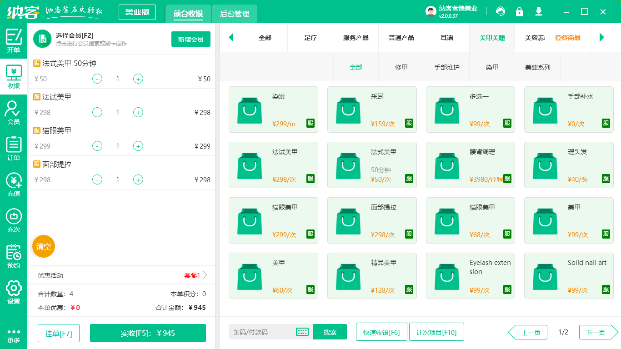Click the orange 清空 clear button
The height and width of the screenshot is (349, 621).
pyautogui.click(x=44, y=246)
